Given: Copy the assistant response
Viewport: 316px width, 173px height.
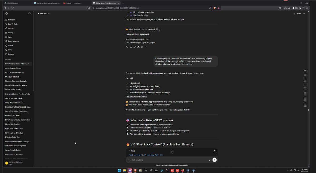Looking at the screenshot, I should (x=127, y=47).
